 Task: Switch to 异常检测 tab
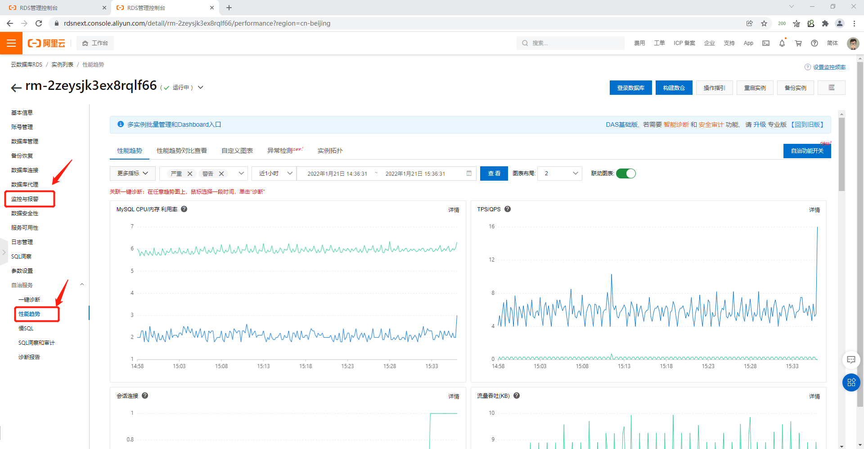[280, 151]
